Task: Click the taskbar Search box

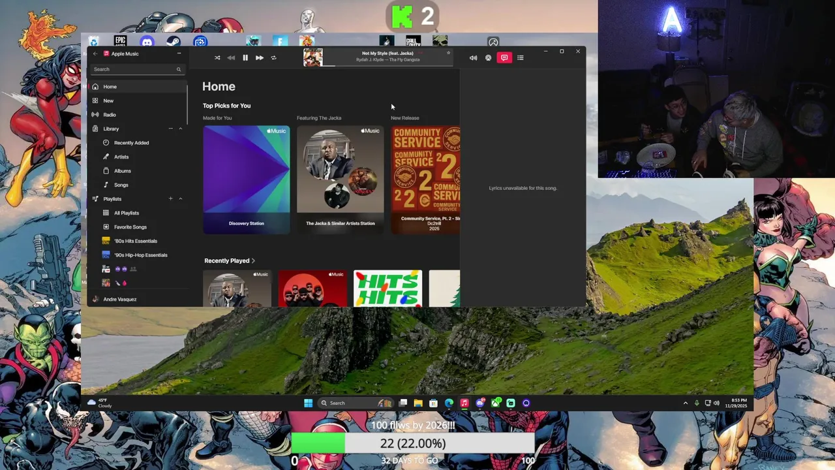Action: (x=356, y=403)
